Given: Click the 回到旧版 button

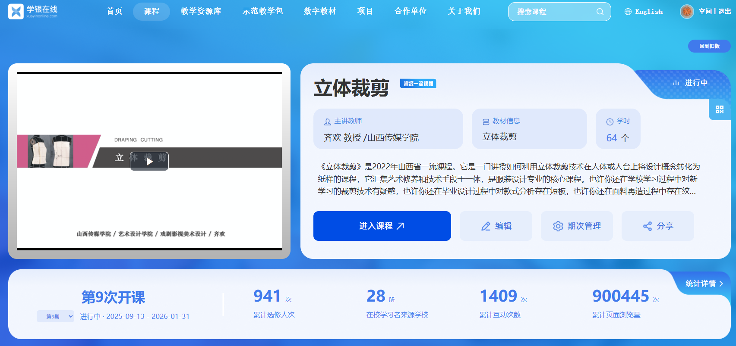Looking at the screenshot, I should click(709, 46).
